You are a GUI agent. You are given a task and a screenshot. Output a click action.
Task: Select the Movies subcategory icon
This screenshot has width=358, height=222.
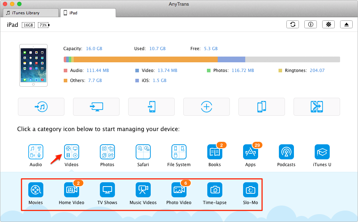tap(35, 189)
